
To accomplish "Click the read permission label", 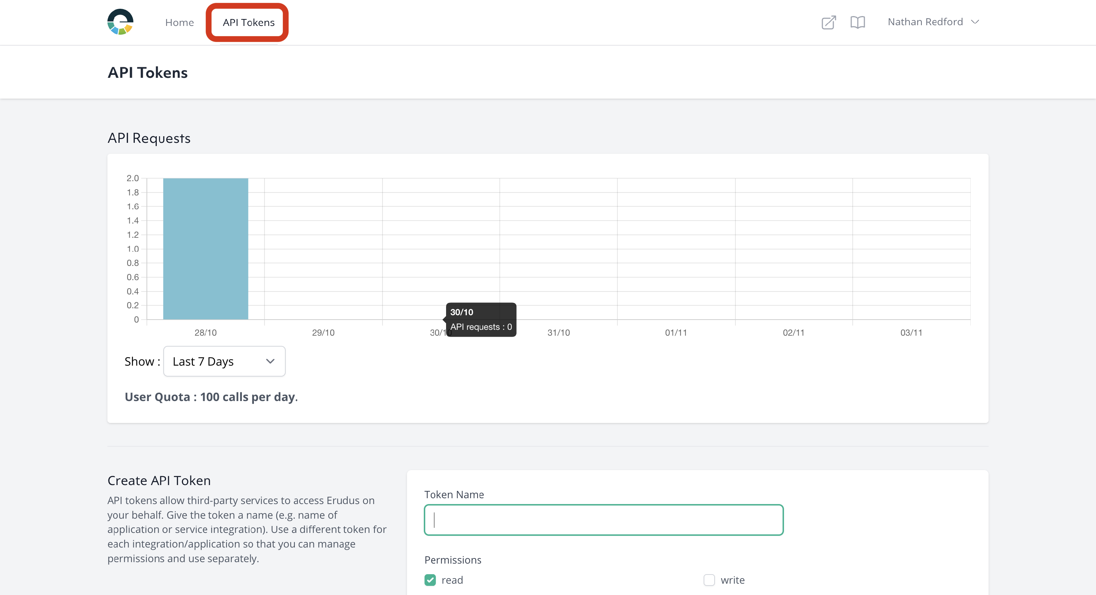I will click(x=452, y=580).
